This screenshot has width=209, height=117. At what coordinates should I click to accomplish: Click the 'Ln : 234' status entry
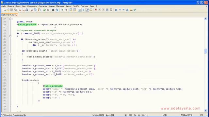pyautogui.click(x=128, y=115)
